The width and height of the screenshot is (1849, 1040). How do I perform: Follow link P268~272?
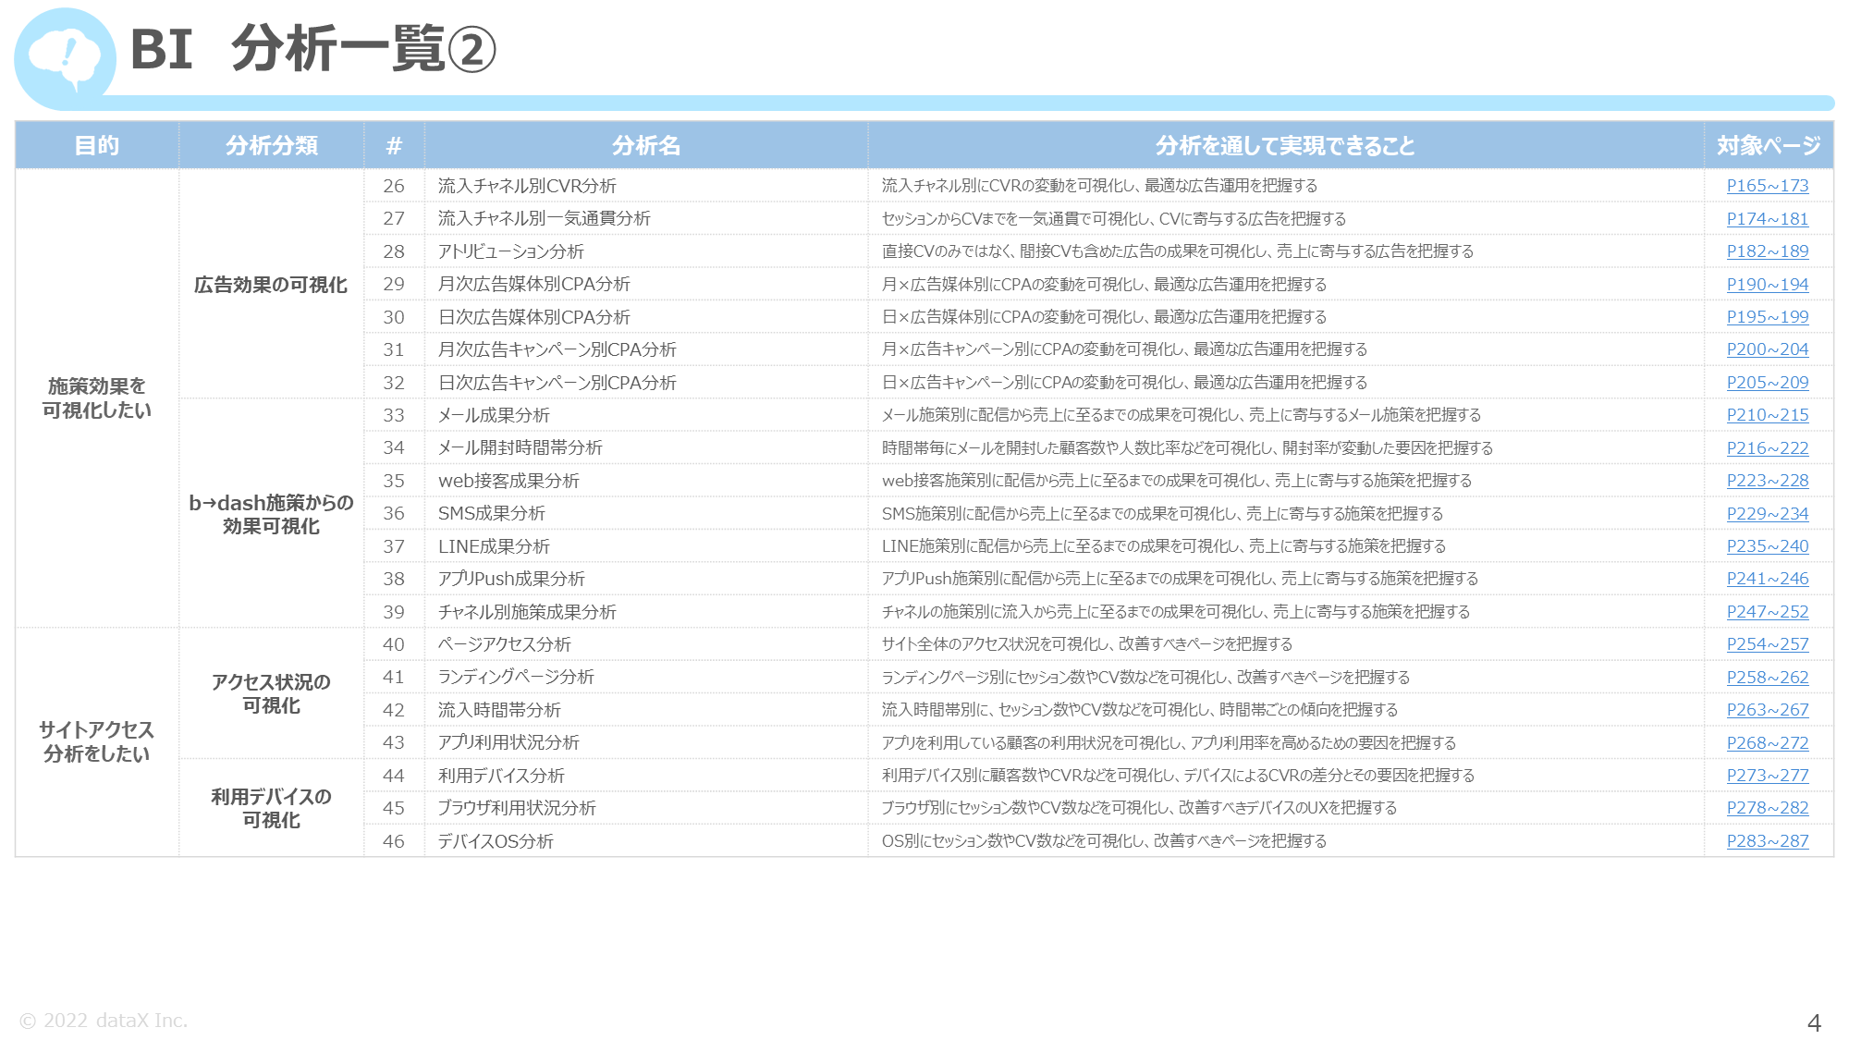[x=1767, y=743]
